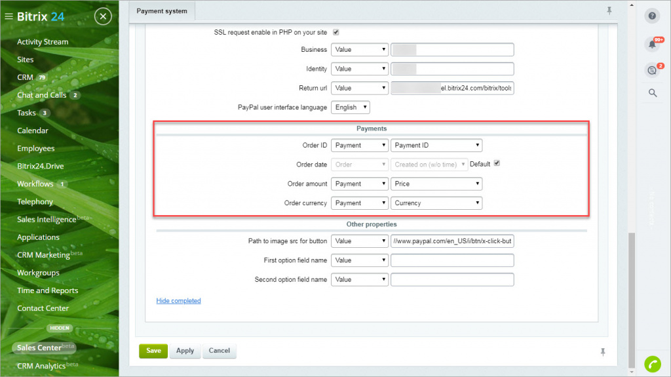Click the scrollbar up arrow
Screen dimensions: 671x377
632,5
